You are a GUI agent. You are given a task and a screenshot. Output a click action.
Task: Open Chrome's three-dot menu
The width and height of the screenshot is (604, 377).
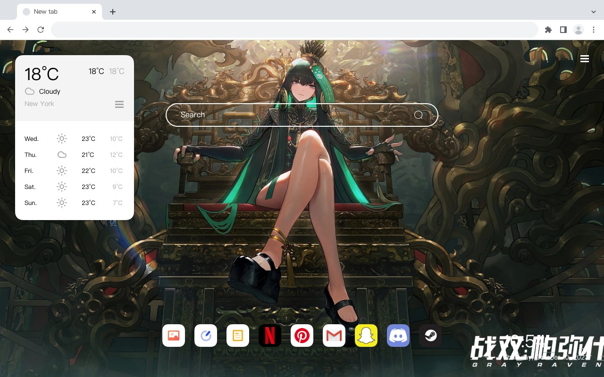tap(594, 30)
